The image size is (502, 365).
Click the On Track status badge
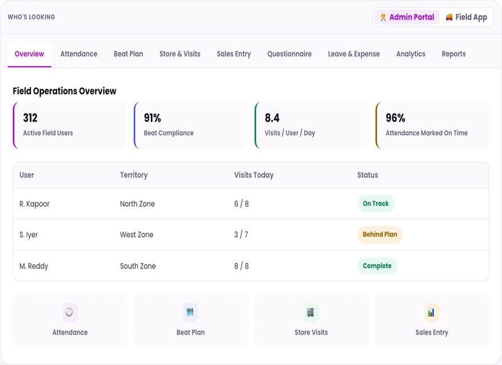(x=375, y=204)
